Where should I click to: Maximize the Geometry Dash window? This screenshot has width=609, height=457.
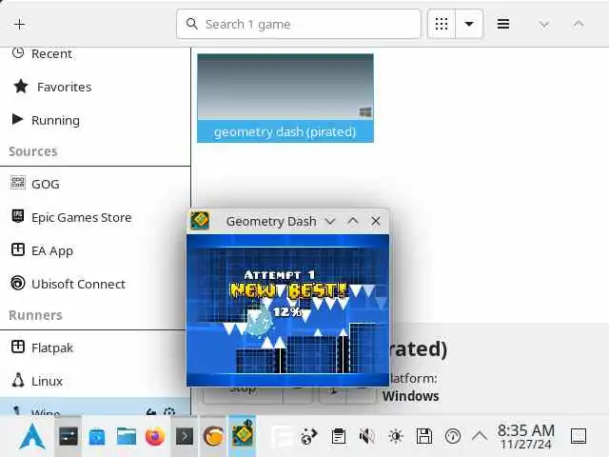click(353, 221)
